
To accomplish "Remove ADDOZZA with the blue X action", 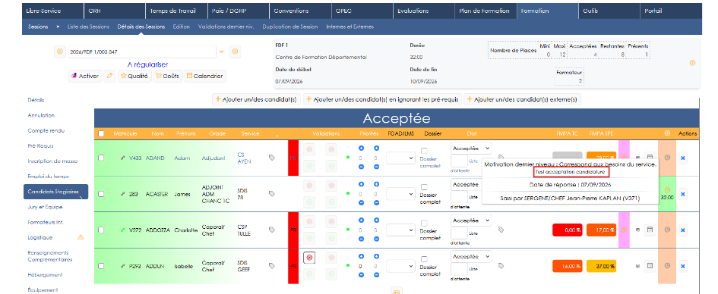I will (x=682, y=230).
